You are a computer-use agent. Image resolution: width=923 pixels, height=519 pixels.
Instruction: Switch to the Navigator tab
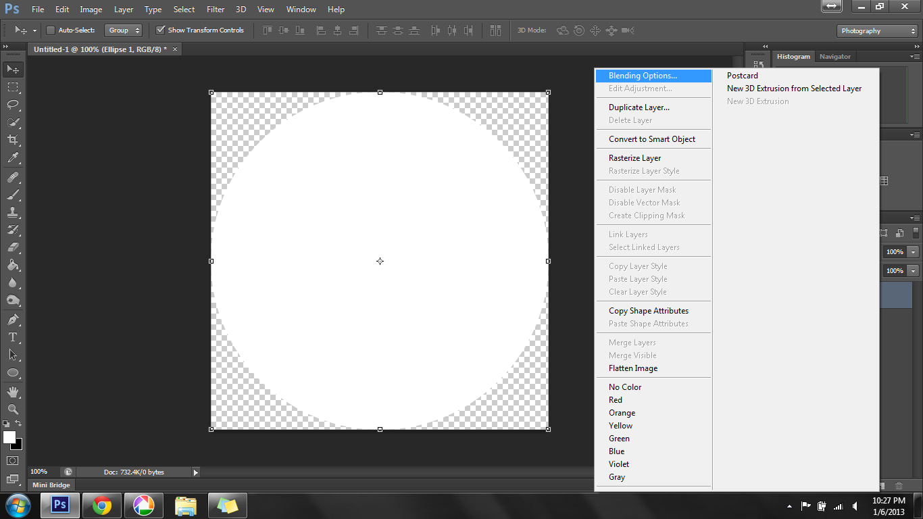(834, 57)
